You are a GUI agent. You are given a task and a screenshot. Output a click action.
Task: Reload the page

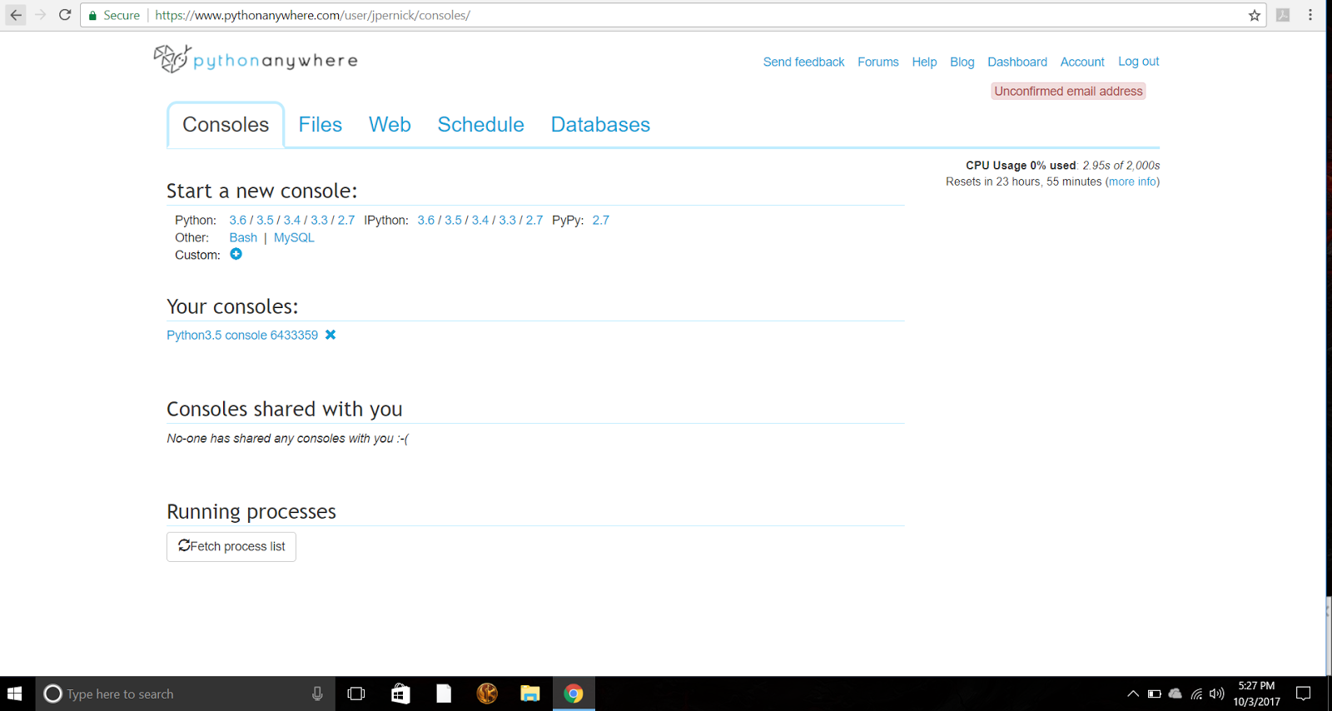point(65,15)
